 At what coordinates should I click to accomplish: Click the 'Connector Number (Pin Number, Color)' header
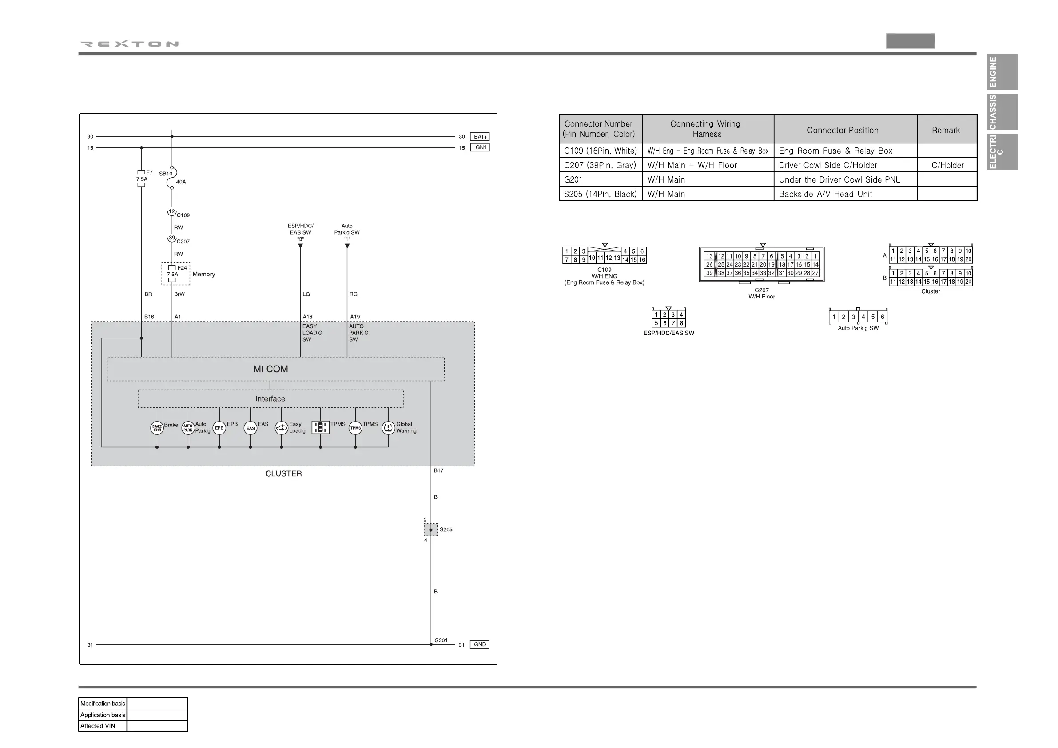(x=601, y=128)
